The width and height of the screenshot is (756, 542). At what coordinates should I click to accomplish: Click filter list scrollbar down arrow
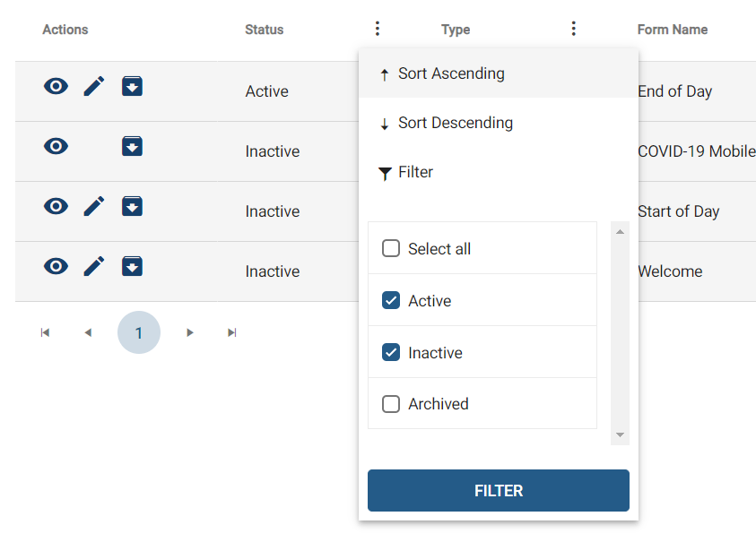(x=620, y=435)
